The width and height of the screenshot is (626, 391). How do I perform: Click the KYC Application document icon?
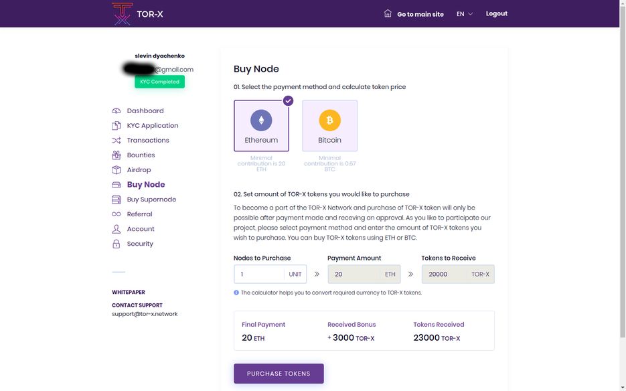[x=116, y=125]
